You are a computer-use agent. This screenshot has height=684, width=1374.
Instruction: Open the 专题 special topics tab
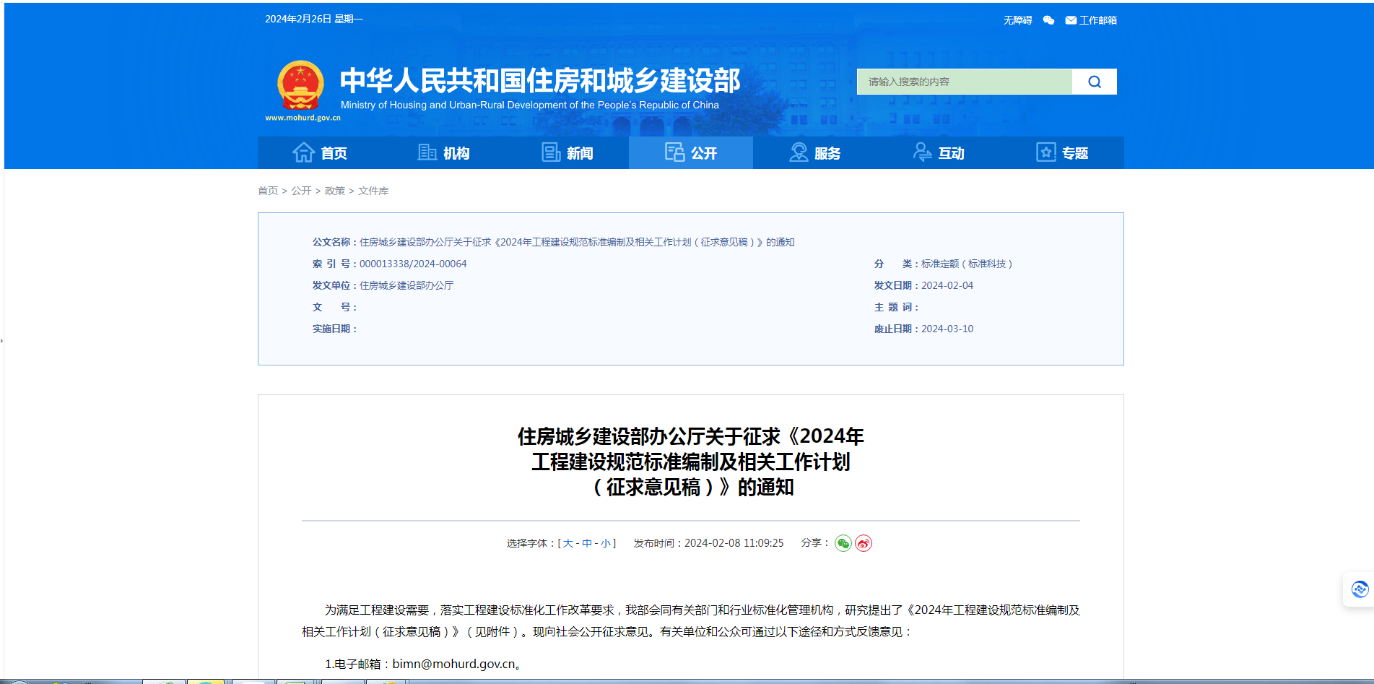coord(1062,153)
